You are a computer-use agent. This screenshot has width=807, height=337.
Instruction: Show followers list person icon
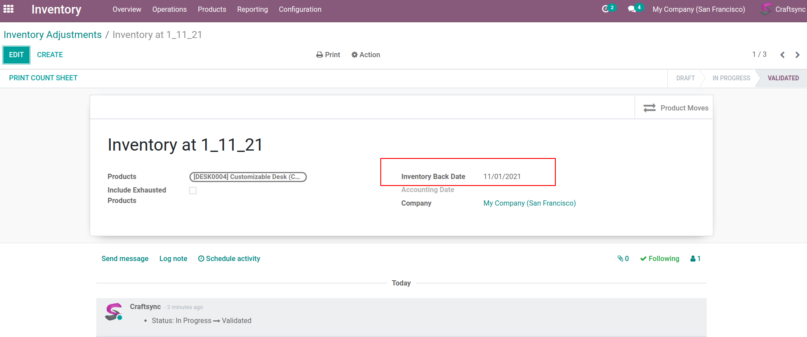(695, 258)
